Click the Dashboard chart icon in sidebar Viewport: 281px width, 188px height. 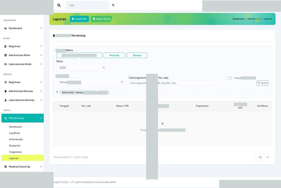click(6, 28)
